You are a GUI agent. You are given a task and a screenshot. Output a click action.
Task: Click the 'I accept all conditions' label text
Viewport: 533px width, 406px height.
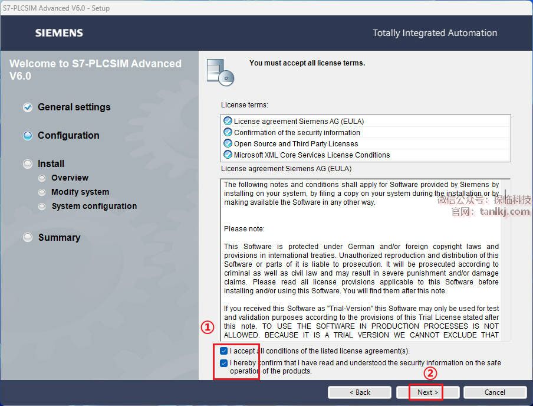[x=320, y=351]
